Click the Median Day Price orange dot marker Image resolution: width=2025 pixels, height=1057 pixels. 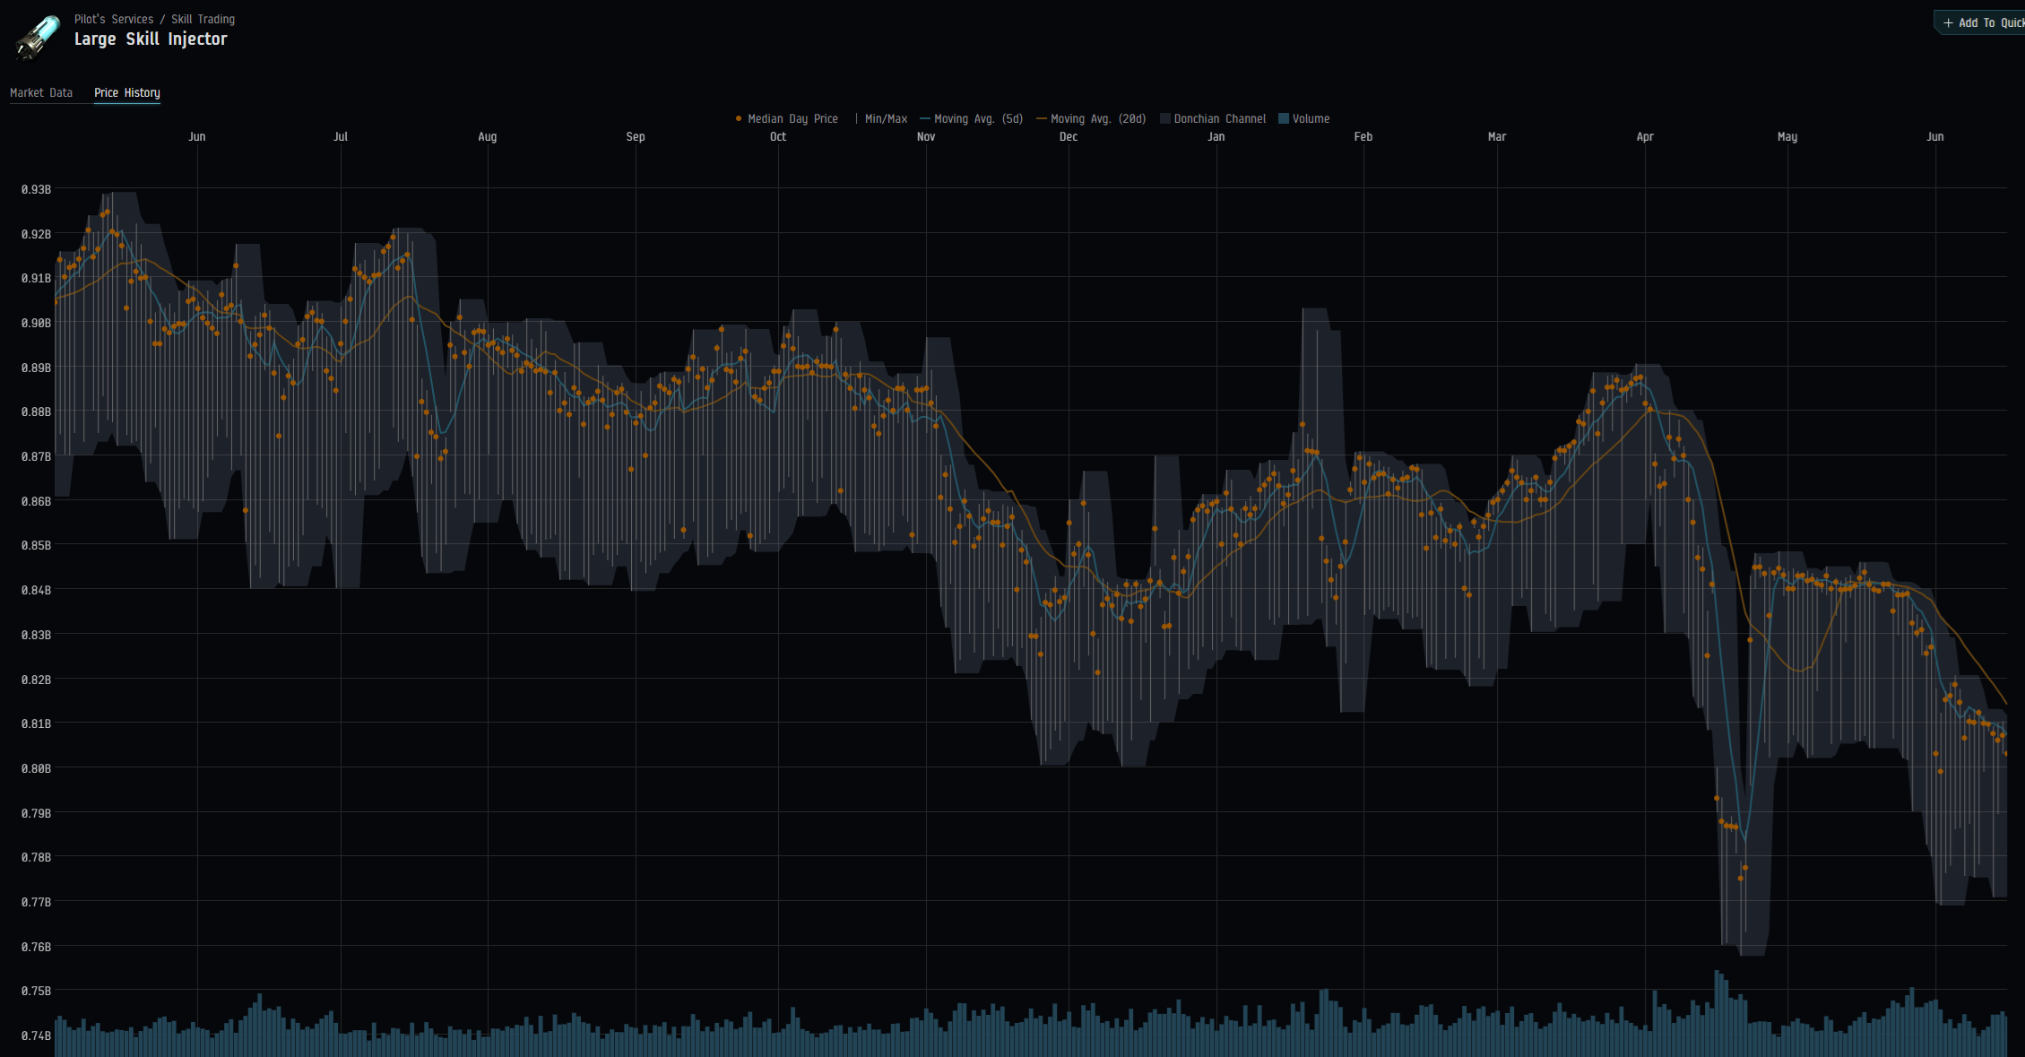pos(739,118)
